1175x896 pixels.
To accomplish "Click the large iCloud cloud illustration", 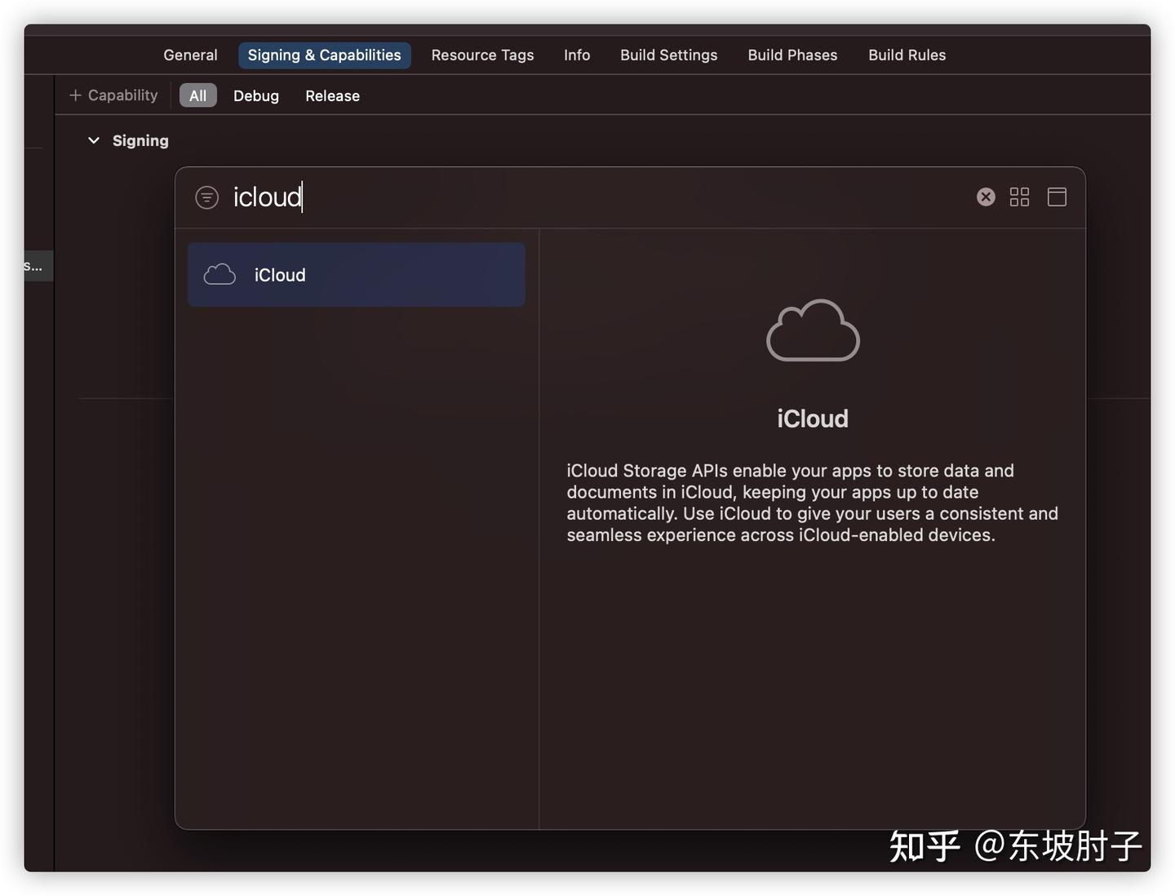I will pyautogui.click(x=813, y=330).
